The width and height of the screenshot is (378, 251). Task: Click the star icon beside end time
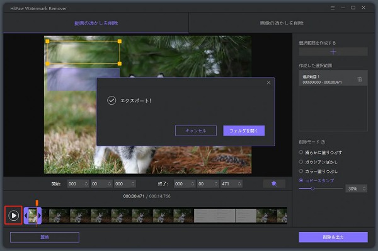(x=274, y=184)
